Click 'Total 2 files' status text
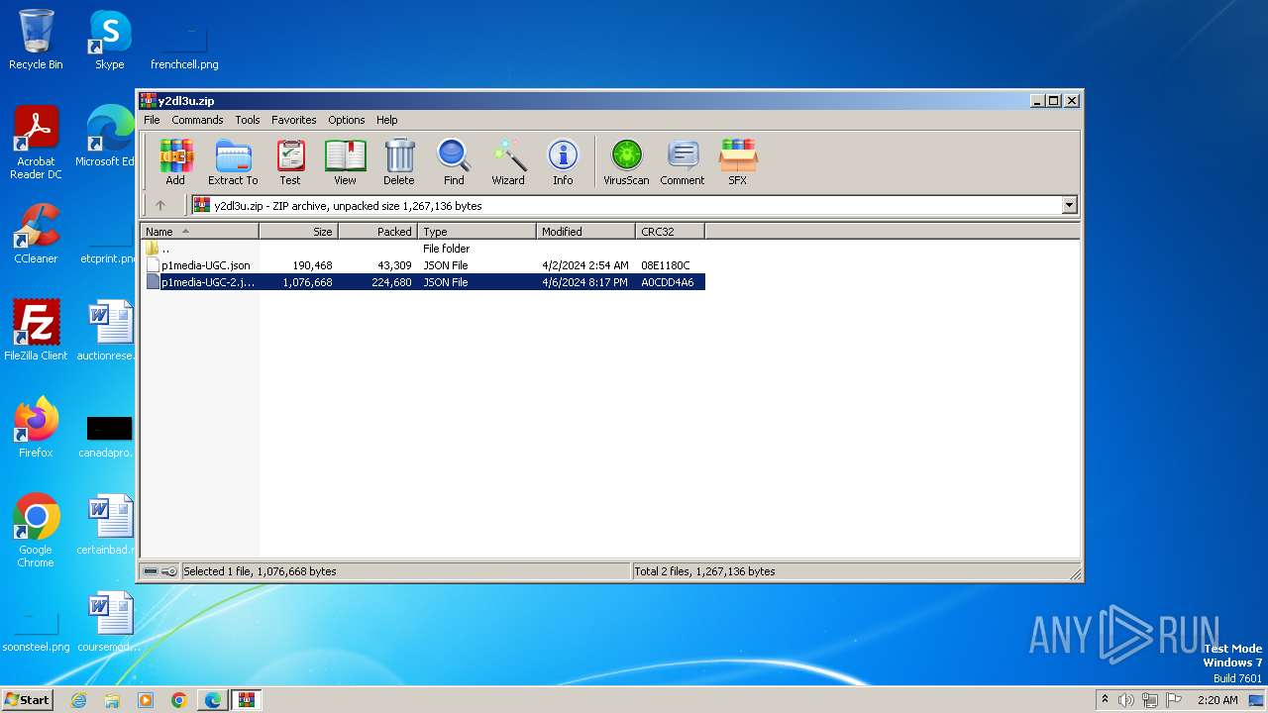The height and width of the screenshot is (713, 1268). point(704,571)
